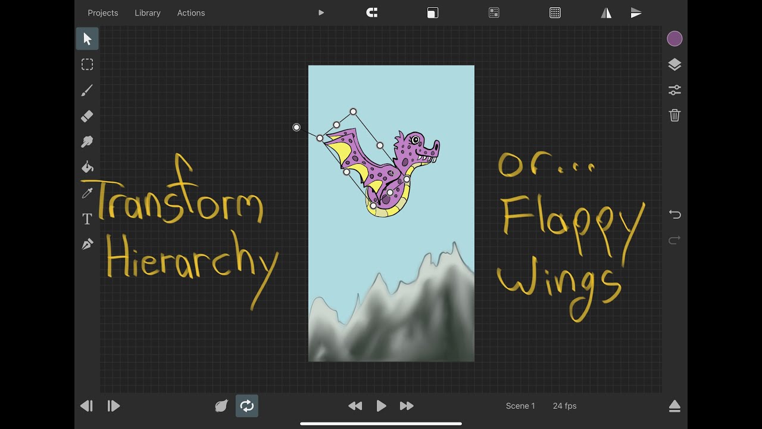The image size is (762, 429).
Task: Click the transform rotation handle outside canvas
Action: click(296, 127)
